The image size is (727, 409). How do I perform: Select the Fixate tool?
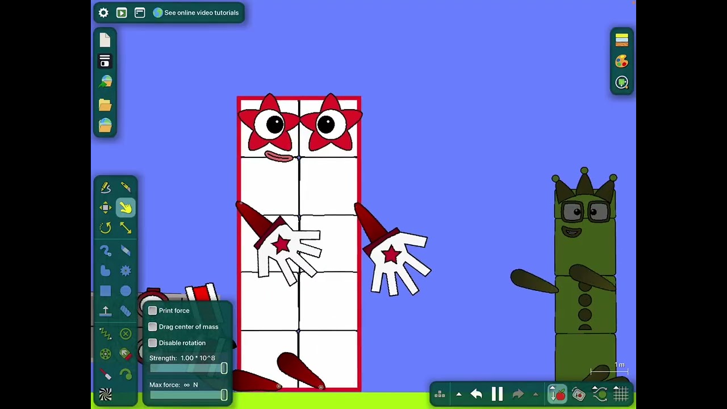point(126,334)
